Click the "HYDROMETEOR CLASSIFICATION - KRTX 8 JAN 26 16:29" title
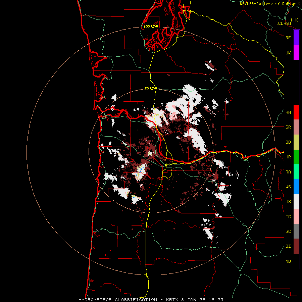The height and width of the screenshot is (302, 302). pos(151,300)
